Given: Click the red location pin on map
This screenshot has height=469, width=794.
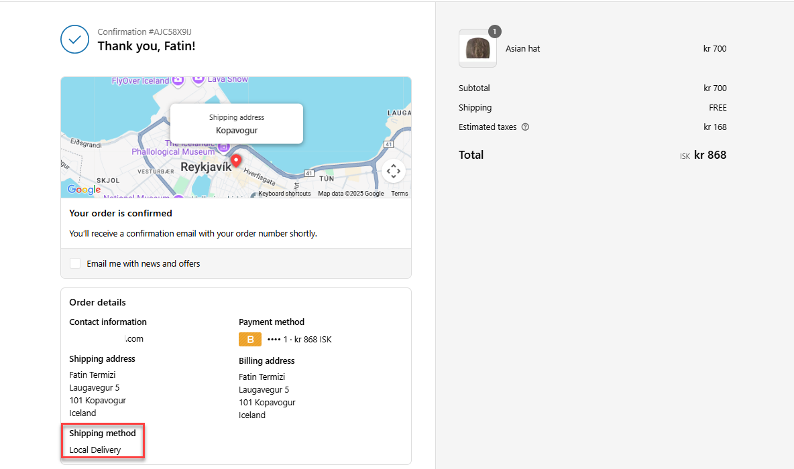Looking at the screenshot, I should [236, 161].
